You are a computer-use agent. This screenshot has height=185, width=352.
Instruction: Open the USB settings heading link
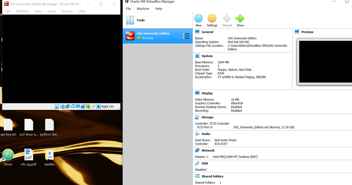click(x=205, y=164)
